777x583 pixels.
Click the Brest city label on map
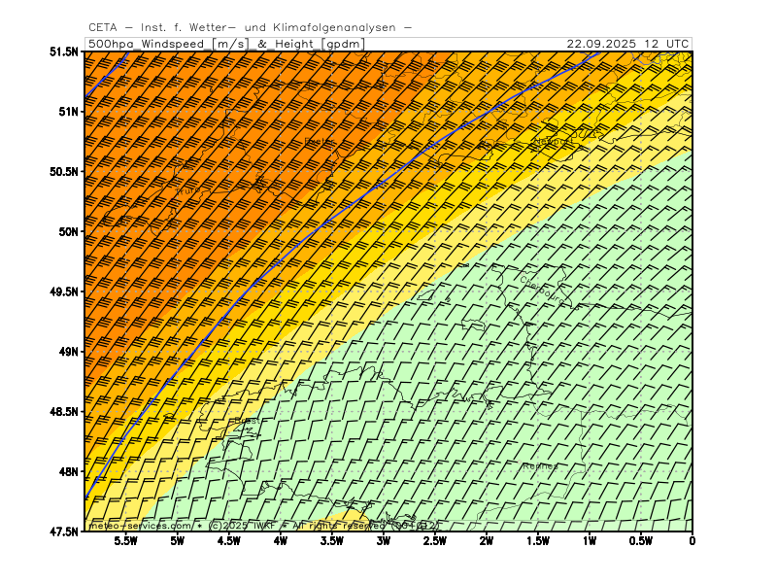click(248, 421)
